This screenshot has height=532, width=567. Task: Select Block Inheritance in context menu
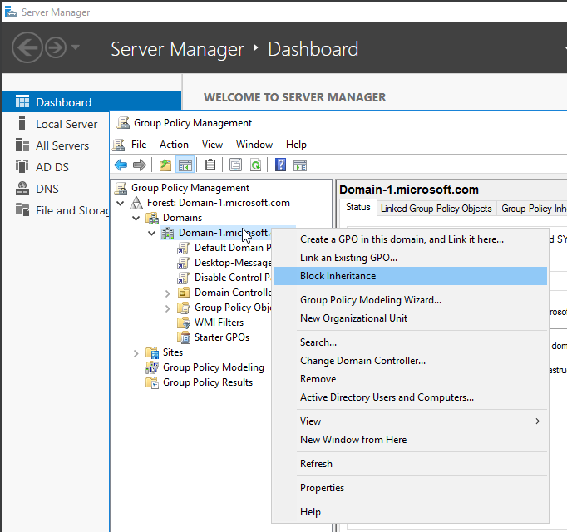click(410, 276)
